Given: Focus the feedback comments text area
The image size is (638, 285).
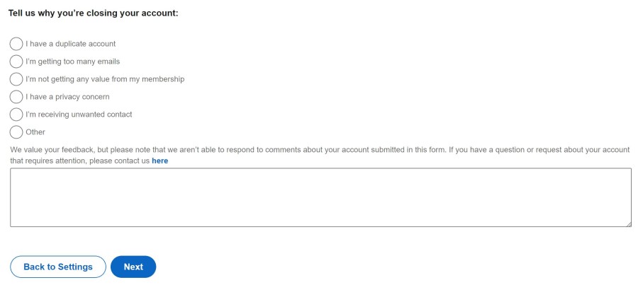Looking at the screenshot, I should pos(320,197).
